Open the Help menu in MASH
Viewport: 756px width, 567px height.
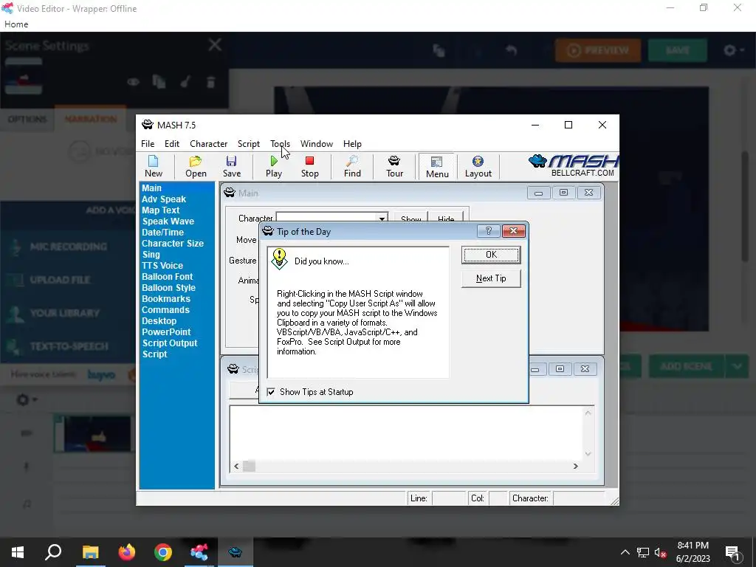(352, 144)
